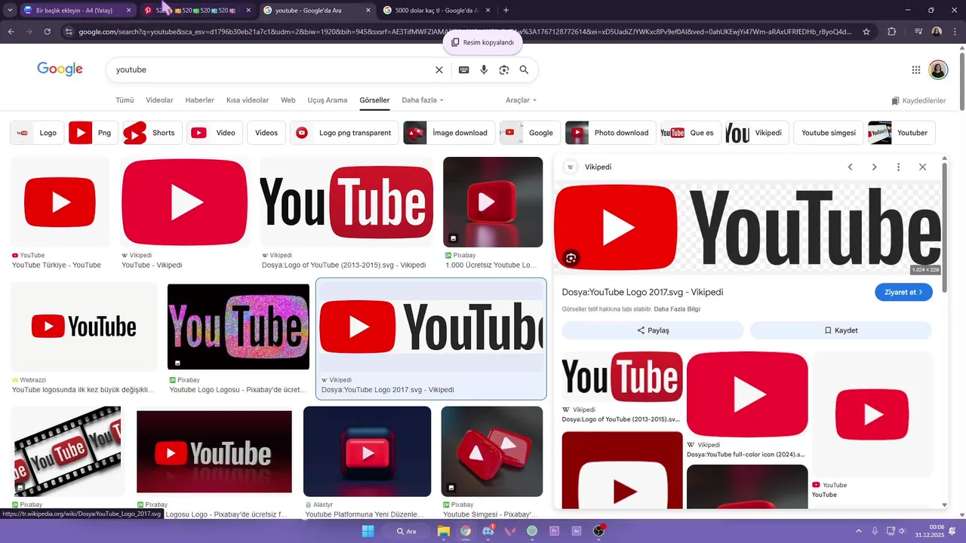Select the Shorts filter chip
The height and width of the screenshot is (543, 966).
click(x=152, y=133)
